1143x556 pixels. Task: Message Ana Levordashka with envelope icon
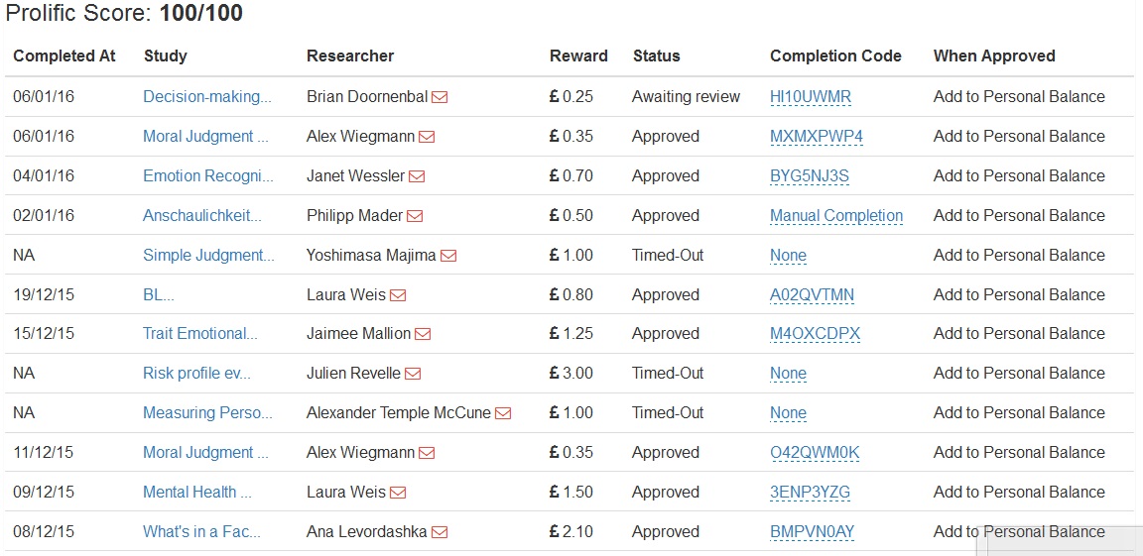coord(440,532)
